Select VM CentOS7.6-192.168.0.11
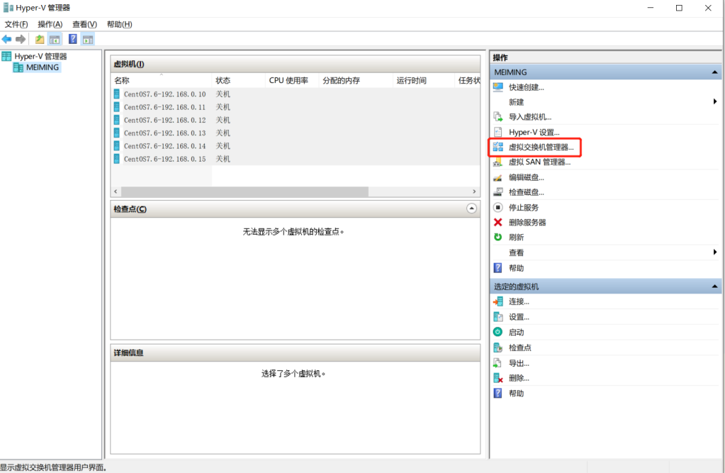Image resolution: width=725 pixels, height=473 pixels. coord(164,107)
